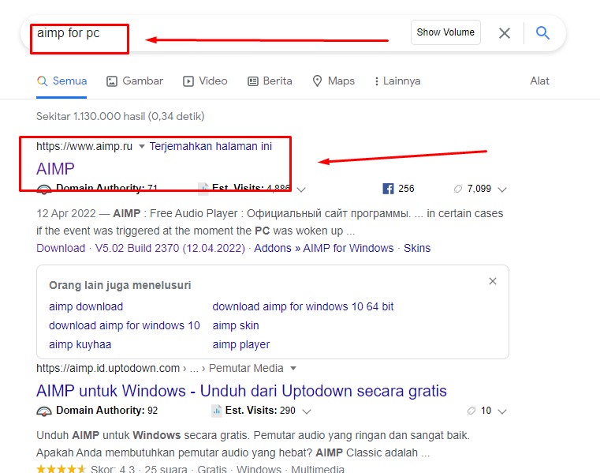Open dropdown arrow after Pemutar Media breadcrumb
This screenshot has height=473, width=600.
(x=293, y=368)
